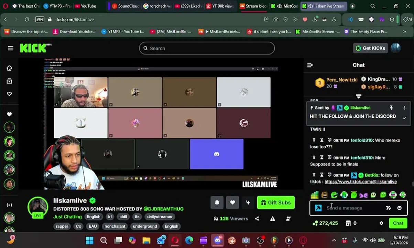
Task: Select the green equalizer bars emote
Action: pyautogui.click(x=314, y=195)
